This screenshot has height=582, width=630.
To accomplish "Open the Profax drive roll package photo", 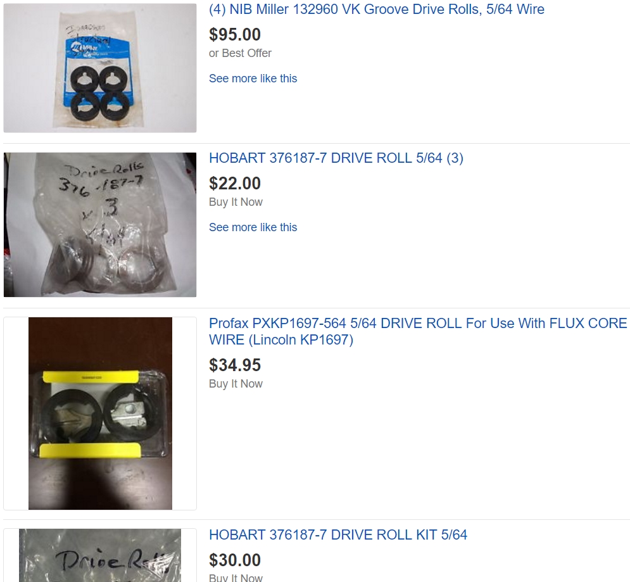I will click(100, 414).
